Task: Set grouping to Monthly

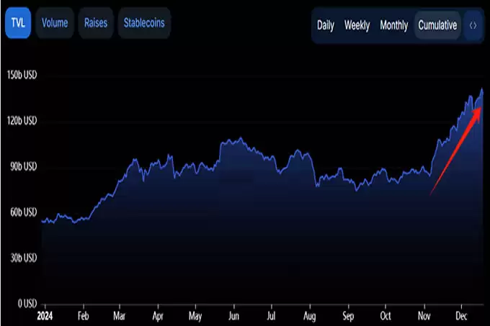Action: (393, 25)
